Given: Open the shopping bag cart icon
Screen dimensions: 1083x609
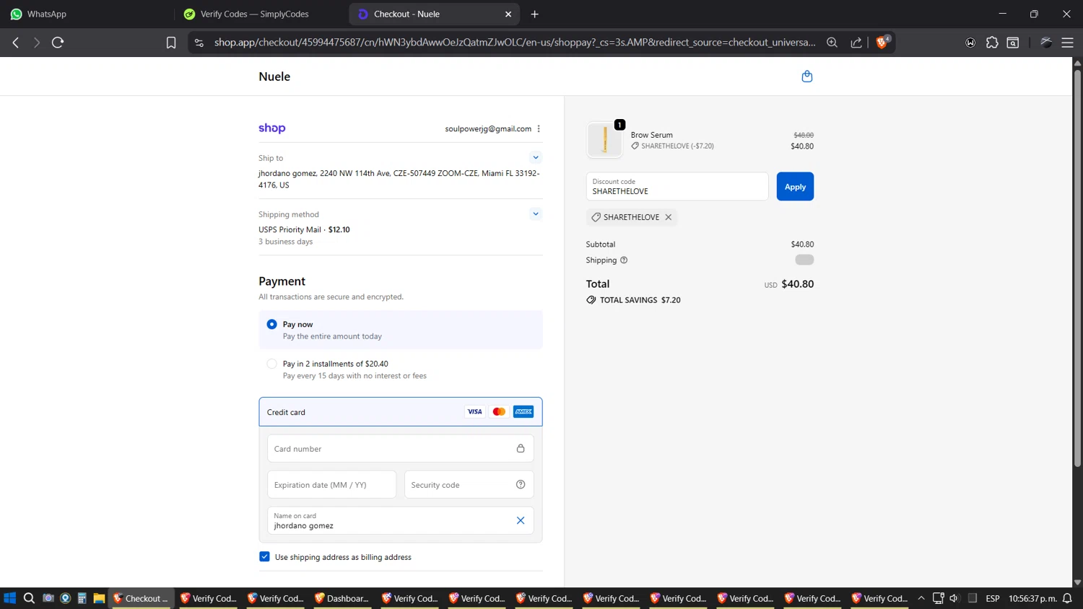Looking at the screenshot, I should (806, 76).
